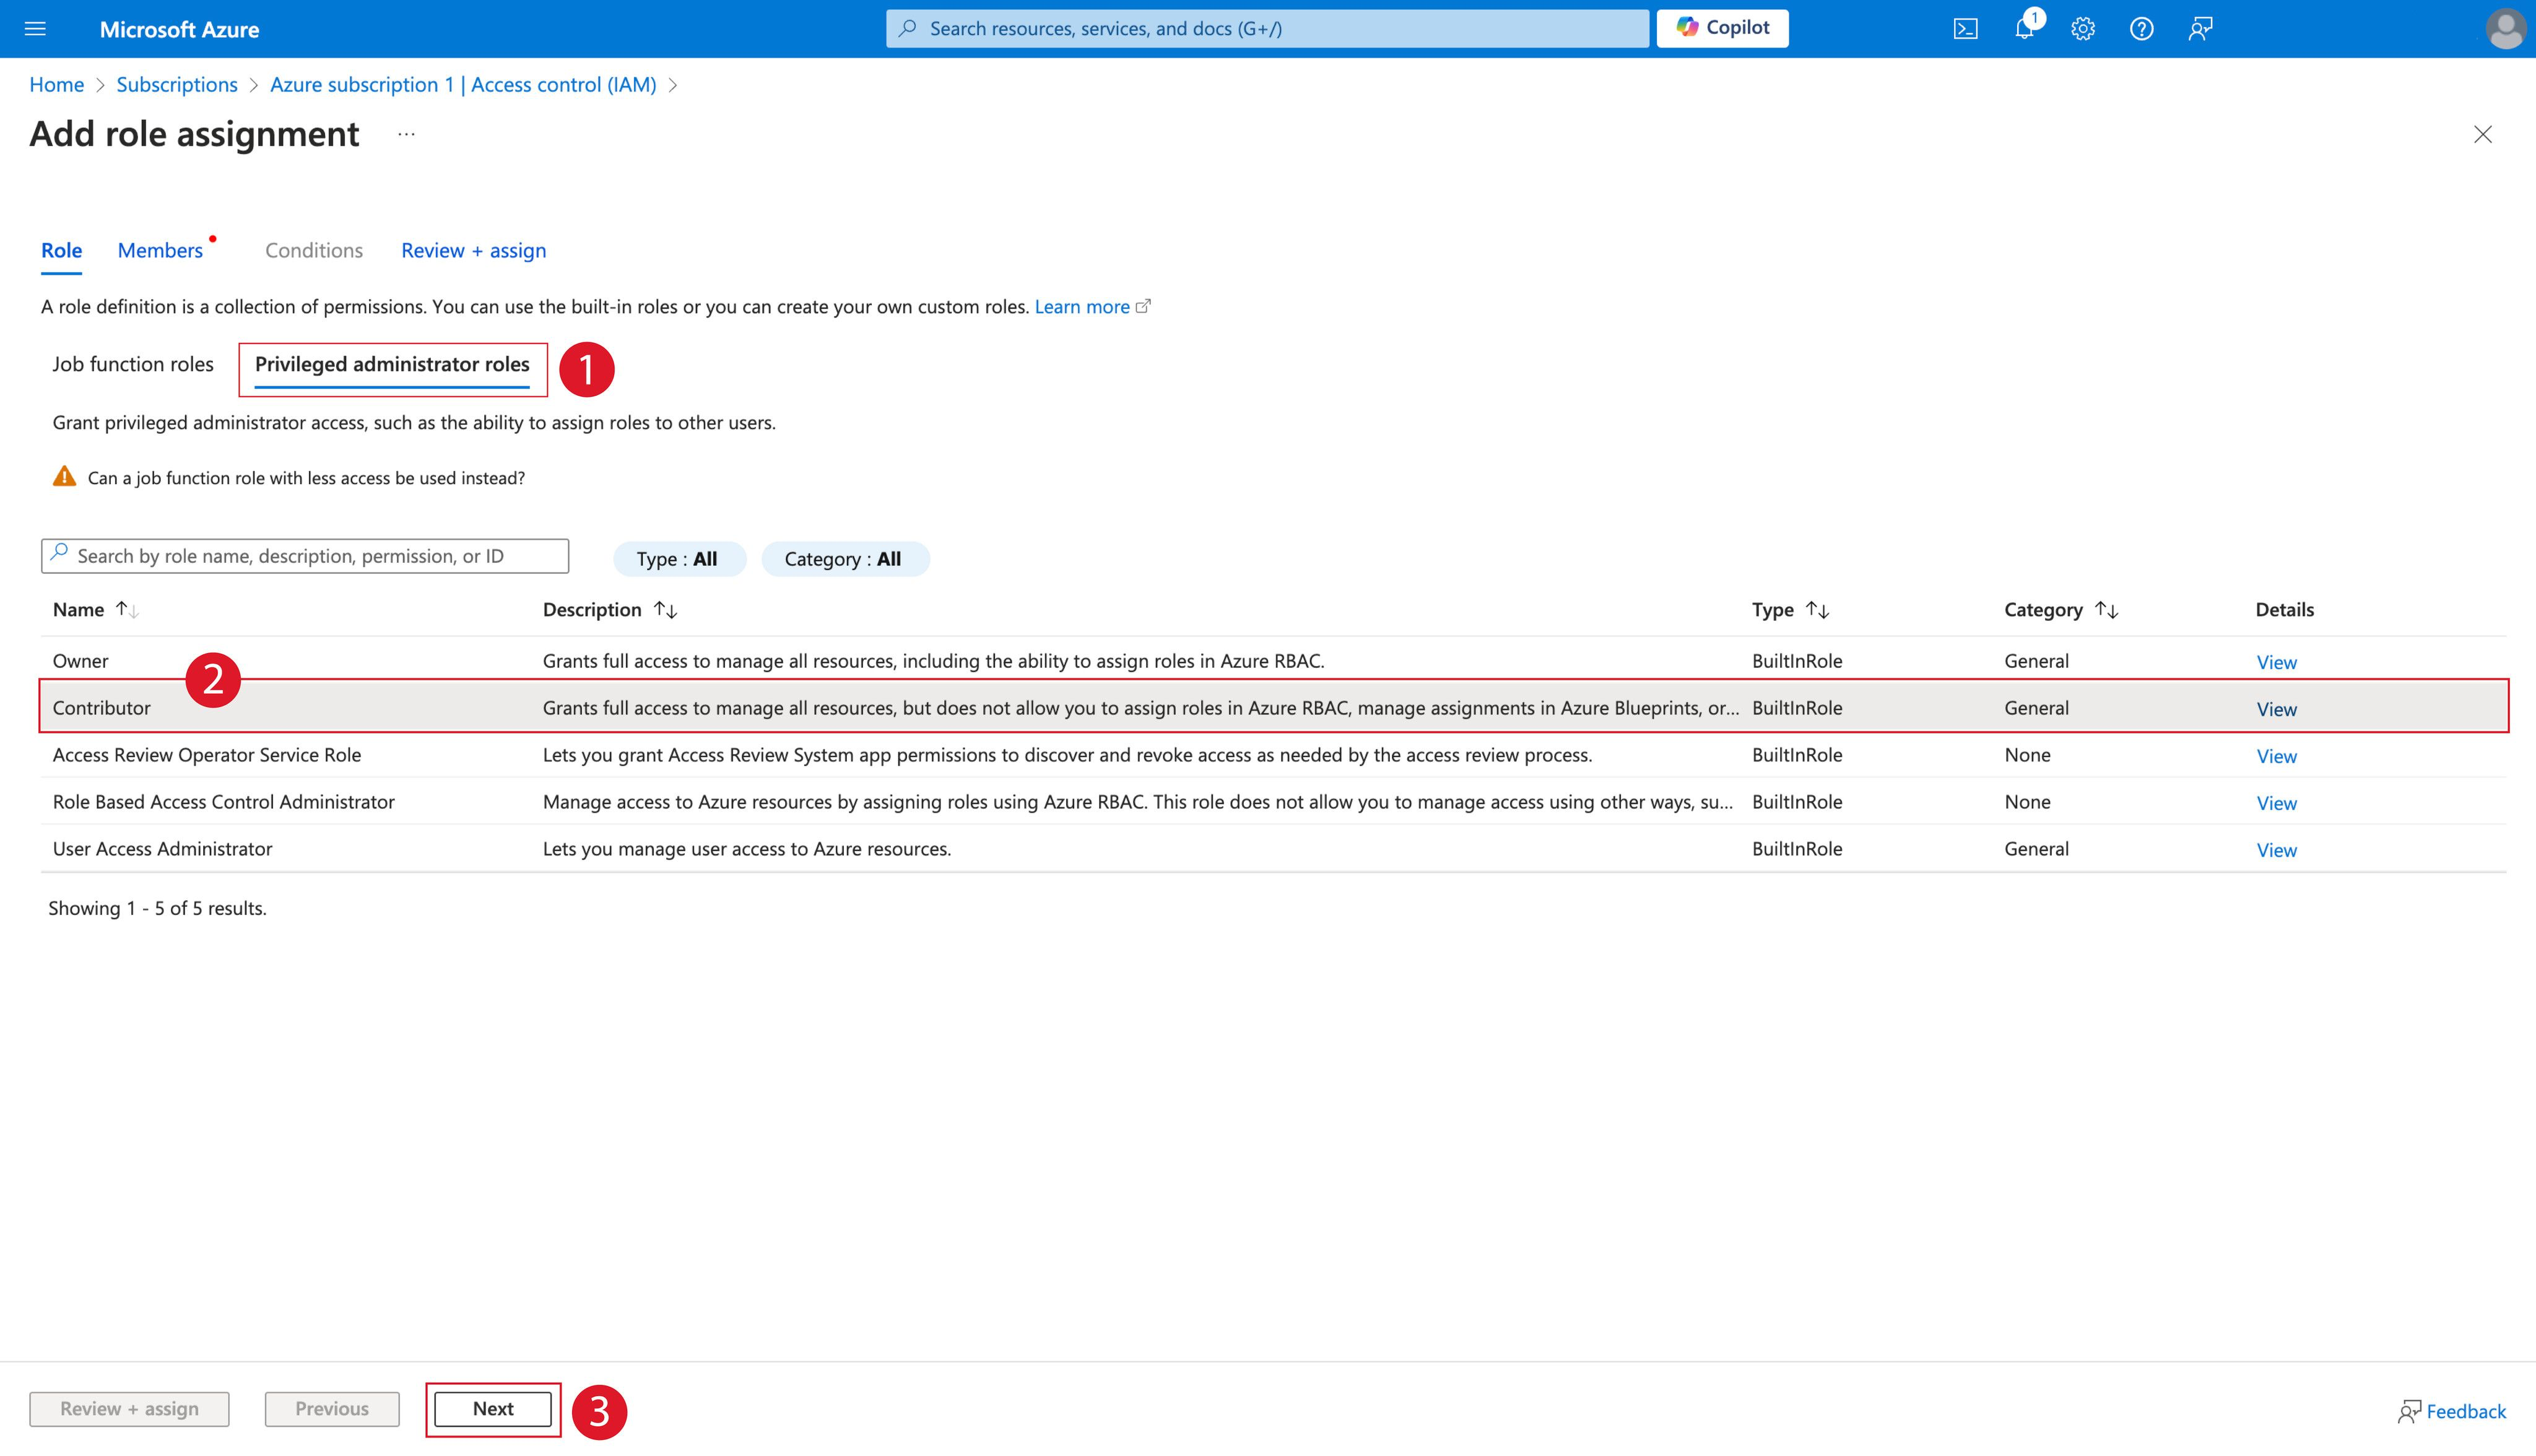This screenshot has height=1456, width=2536.
Task: Open the Review + assign tab
Action: click(x=473, y=251)
